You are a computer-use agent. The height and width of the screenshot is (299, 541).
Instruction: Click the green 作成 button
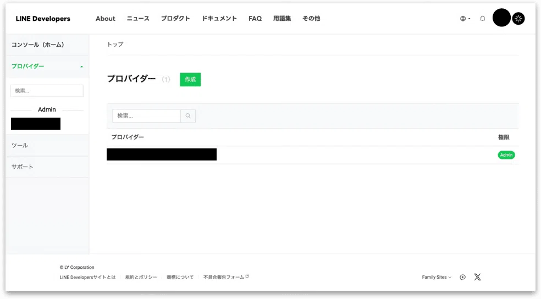(x=190, y=79)
